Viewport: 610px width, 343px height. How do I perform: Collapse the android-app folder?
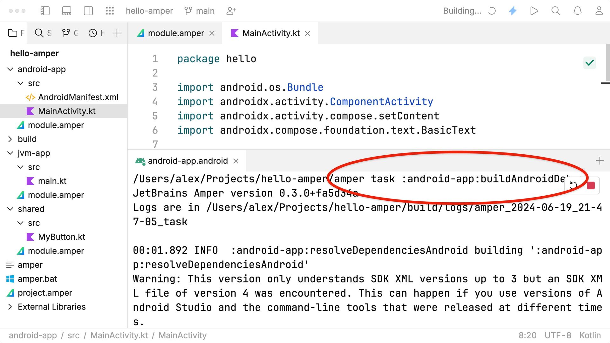coord(10,69)
